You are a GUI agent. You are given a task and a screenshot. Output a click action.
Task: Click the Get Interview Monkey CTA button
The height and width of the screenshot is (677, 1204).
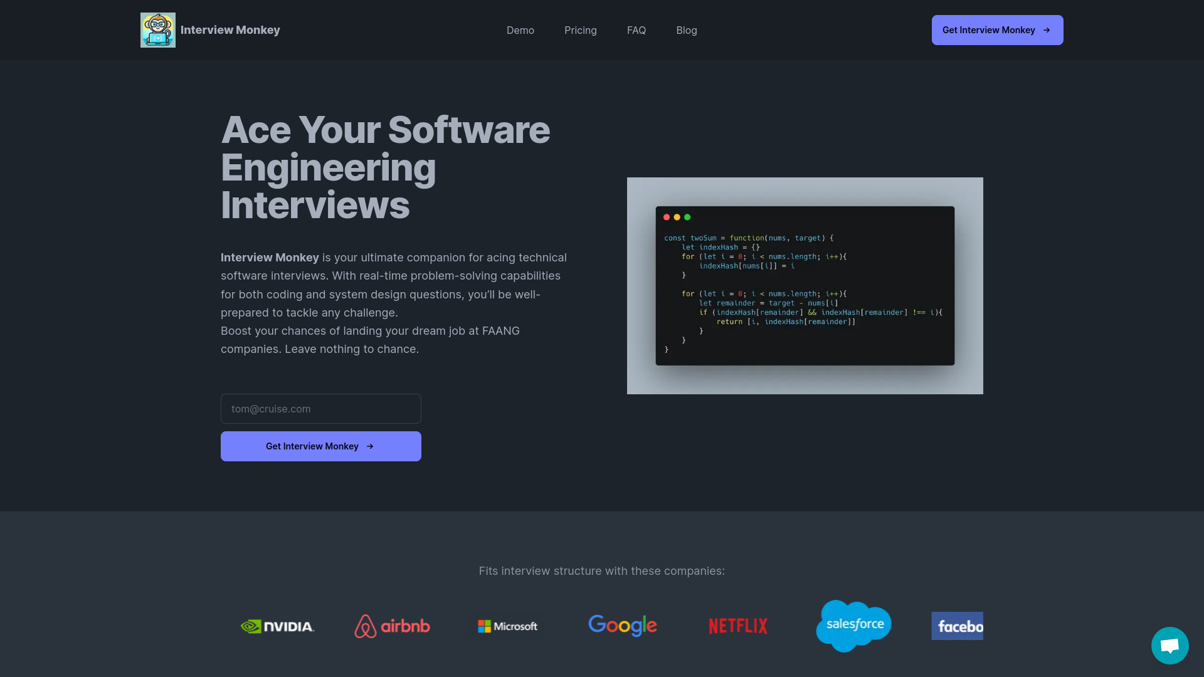click(x=321, y=446)
